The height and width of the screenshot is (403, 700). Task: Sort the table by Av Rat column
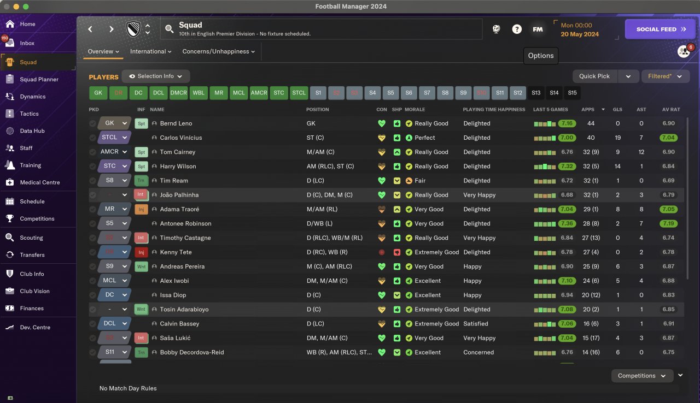[671, 109]
